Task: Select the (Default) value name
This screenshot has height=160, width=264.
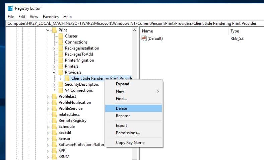Action: (x=155, y=38)
